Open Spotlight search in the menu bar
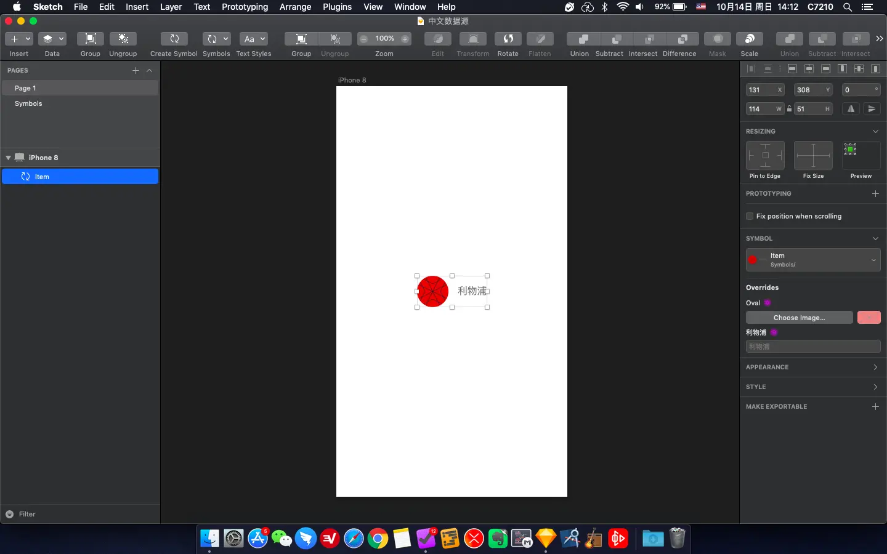 [848, 7]
